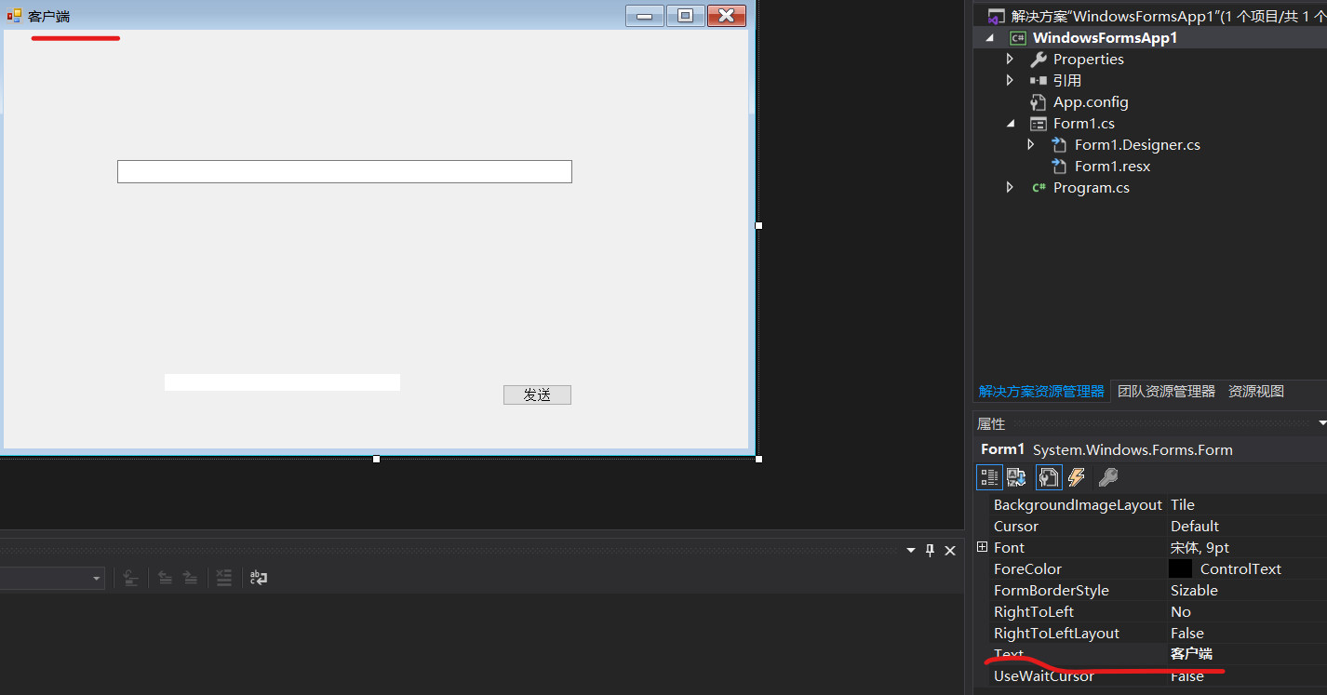
Task: Select Program.cs in Solution Explorer
Action: click(x=1091, y=187)
